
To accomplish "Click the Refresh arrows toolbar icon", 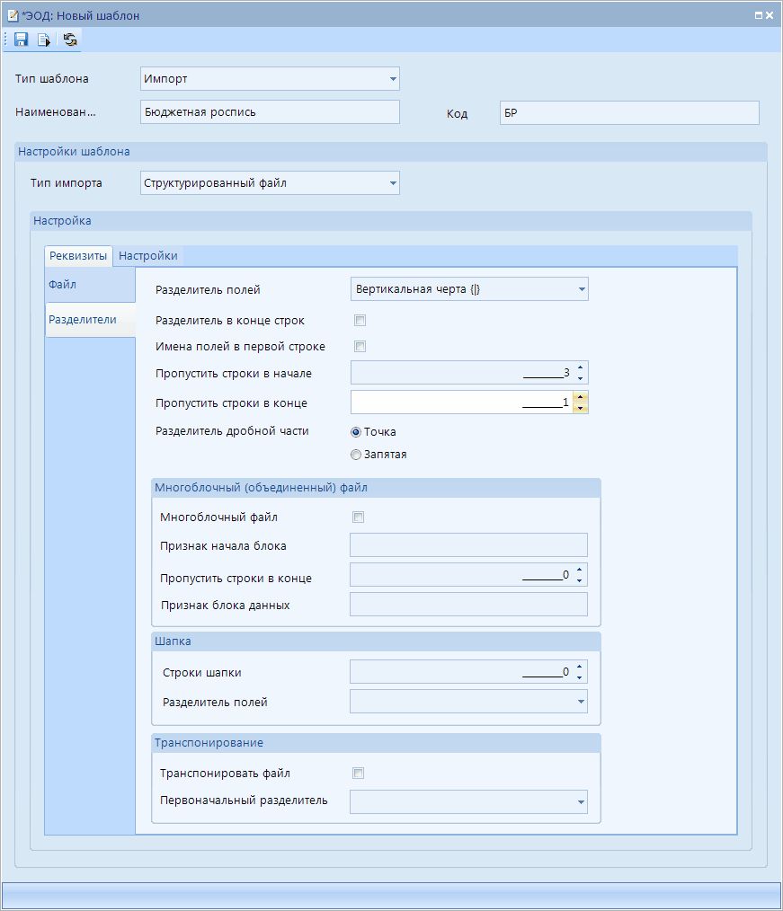I will pyautogui.click(x=70, y=40).
